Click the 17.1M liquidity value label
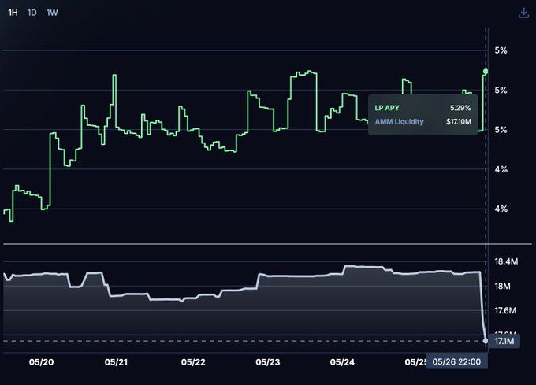 (504, 341)
